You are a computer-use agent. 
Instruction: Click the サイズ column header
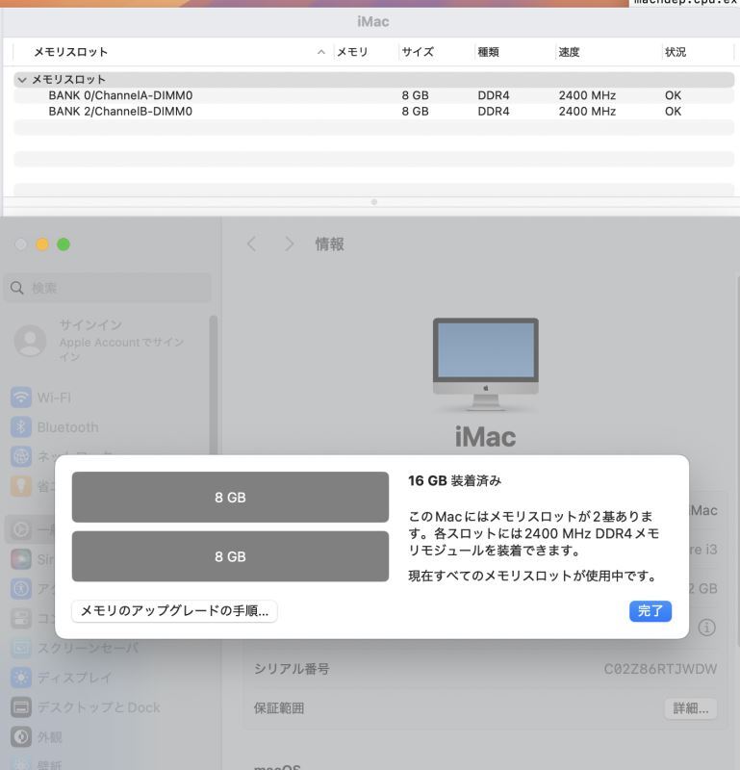pyautogui.click(x=418, y=52)
